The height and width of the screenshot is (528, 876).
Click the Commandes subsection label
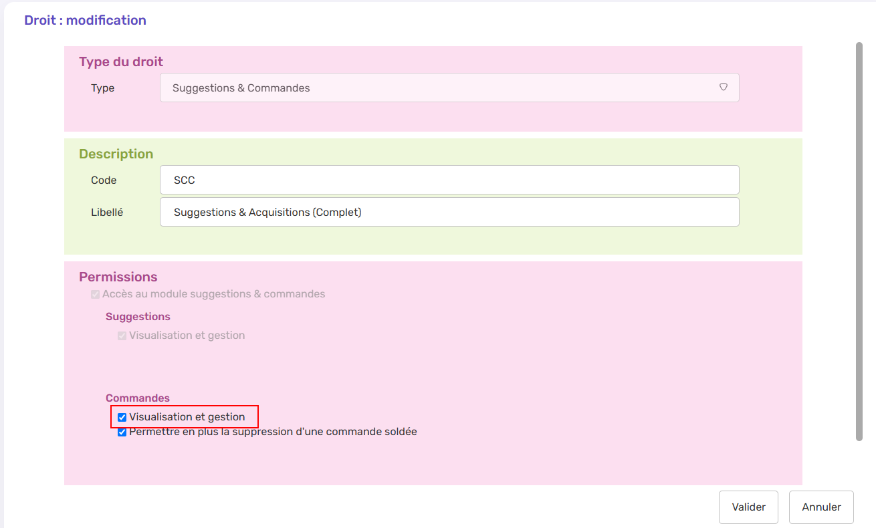click(x=138, y=398)
